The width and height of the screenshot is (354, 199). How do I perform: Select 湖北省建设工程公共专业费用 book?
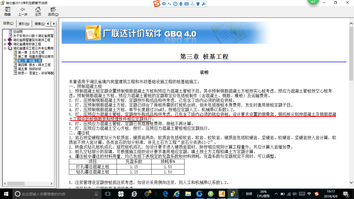tap(33, 48)
